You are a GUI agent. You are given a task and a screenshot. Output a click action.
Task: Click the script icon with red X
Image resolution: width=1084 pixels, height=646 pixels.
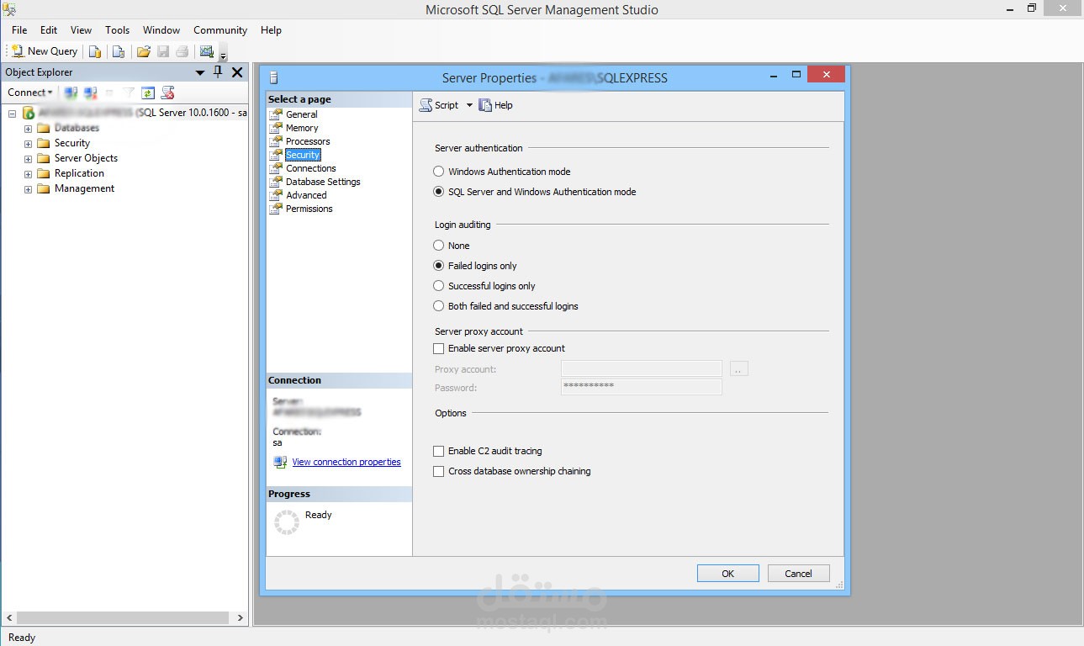[x=167, y=93]
